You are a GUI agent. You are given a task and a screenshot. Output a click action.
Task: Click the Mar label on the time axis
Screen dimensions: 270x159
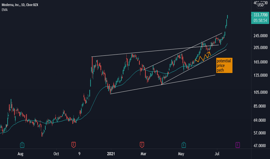tap(143, 154)
